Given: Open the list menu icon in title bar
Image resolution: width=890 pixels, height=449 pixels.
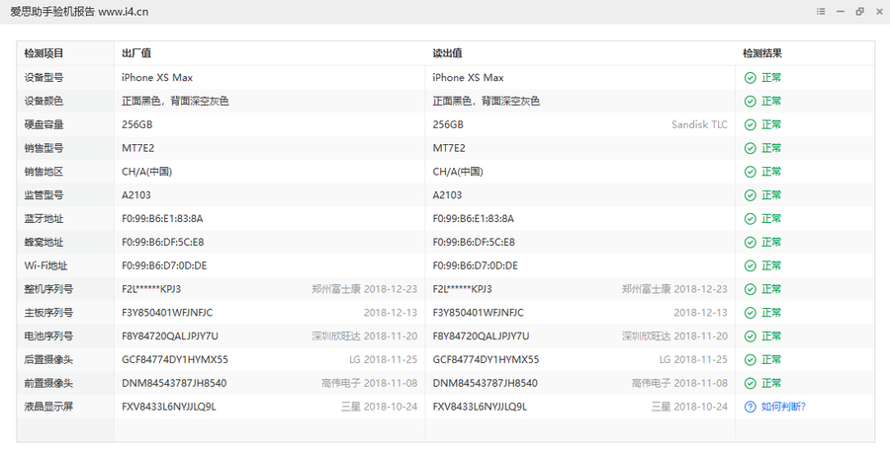Looking at the screenshot, I should point(821,11).
